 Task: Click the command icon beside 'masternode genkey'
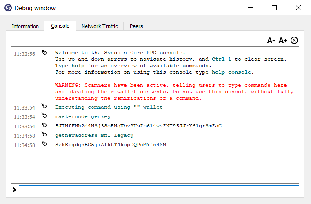[44, 115]
